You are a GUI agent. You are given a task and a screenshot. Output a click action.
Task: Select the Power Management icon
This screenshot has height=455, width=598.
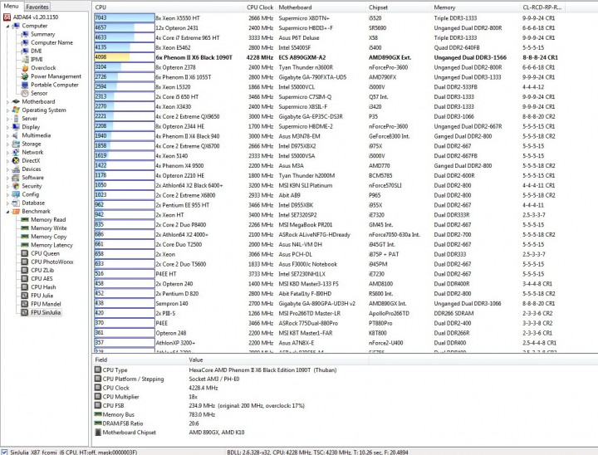(25, 76)
